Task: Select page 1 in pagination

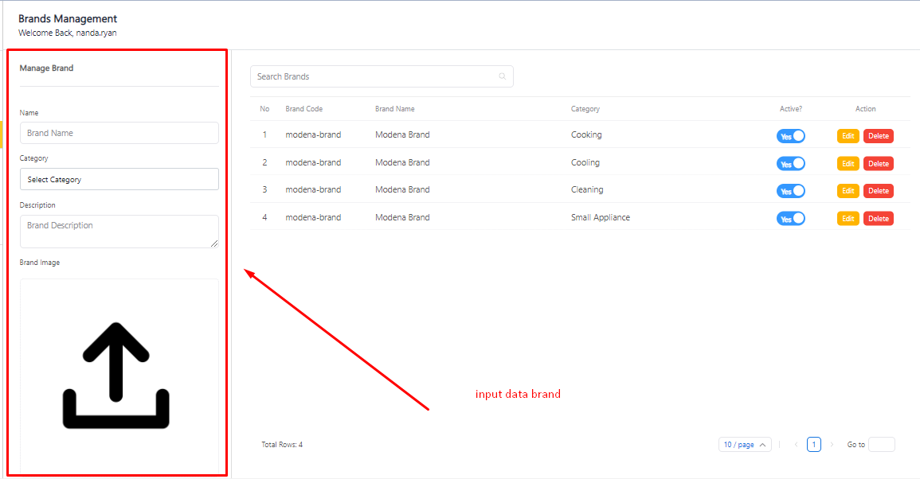Action: (813, 445)
